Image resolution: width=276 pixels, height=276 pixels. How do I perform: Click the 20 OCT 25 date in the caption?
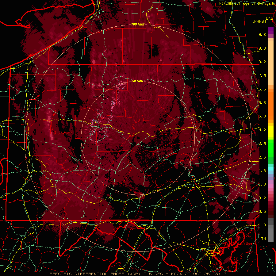pyautogui.click(x=197, y=274)
